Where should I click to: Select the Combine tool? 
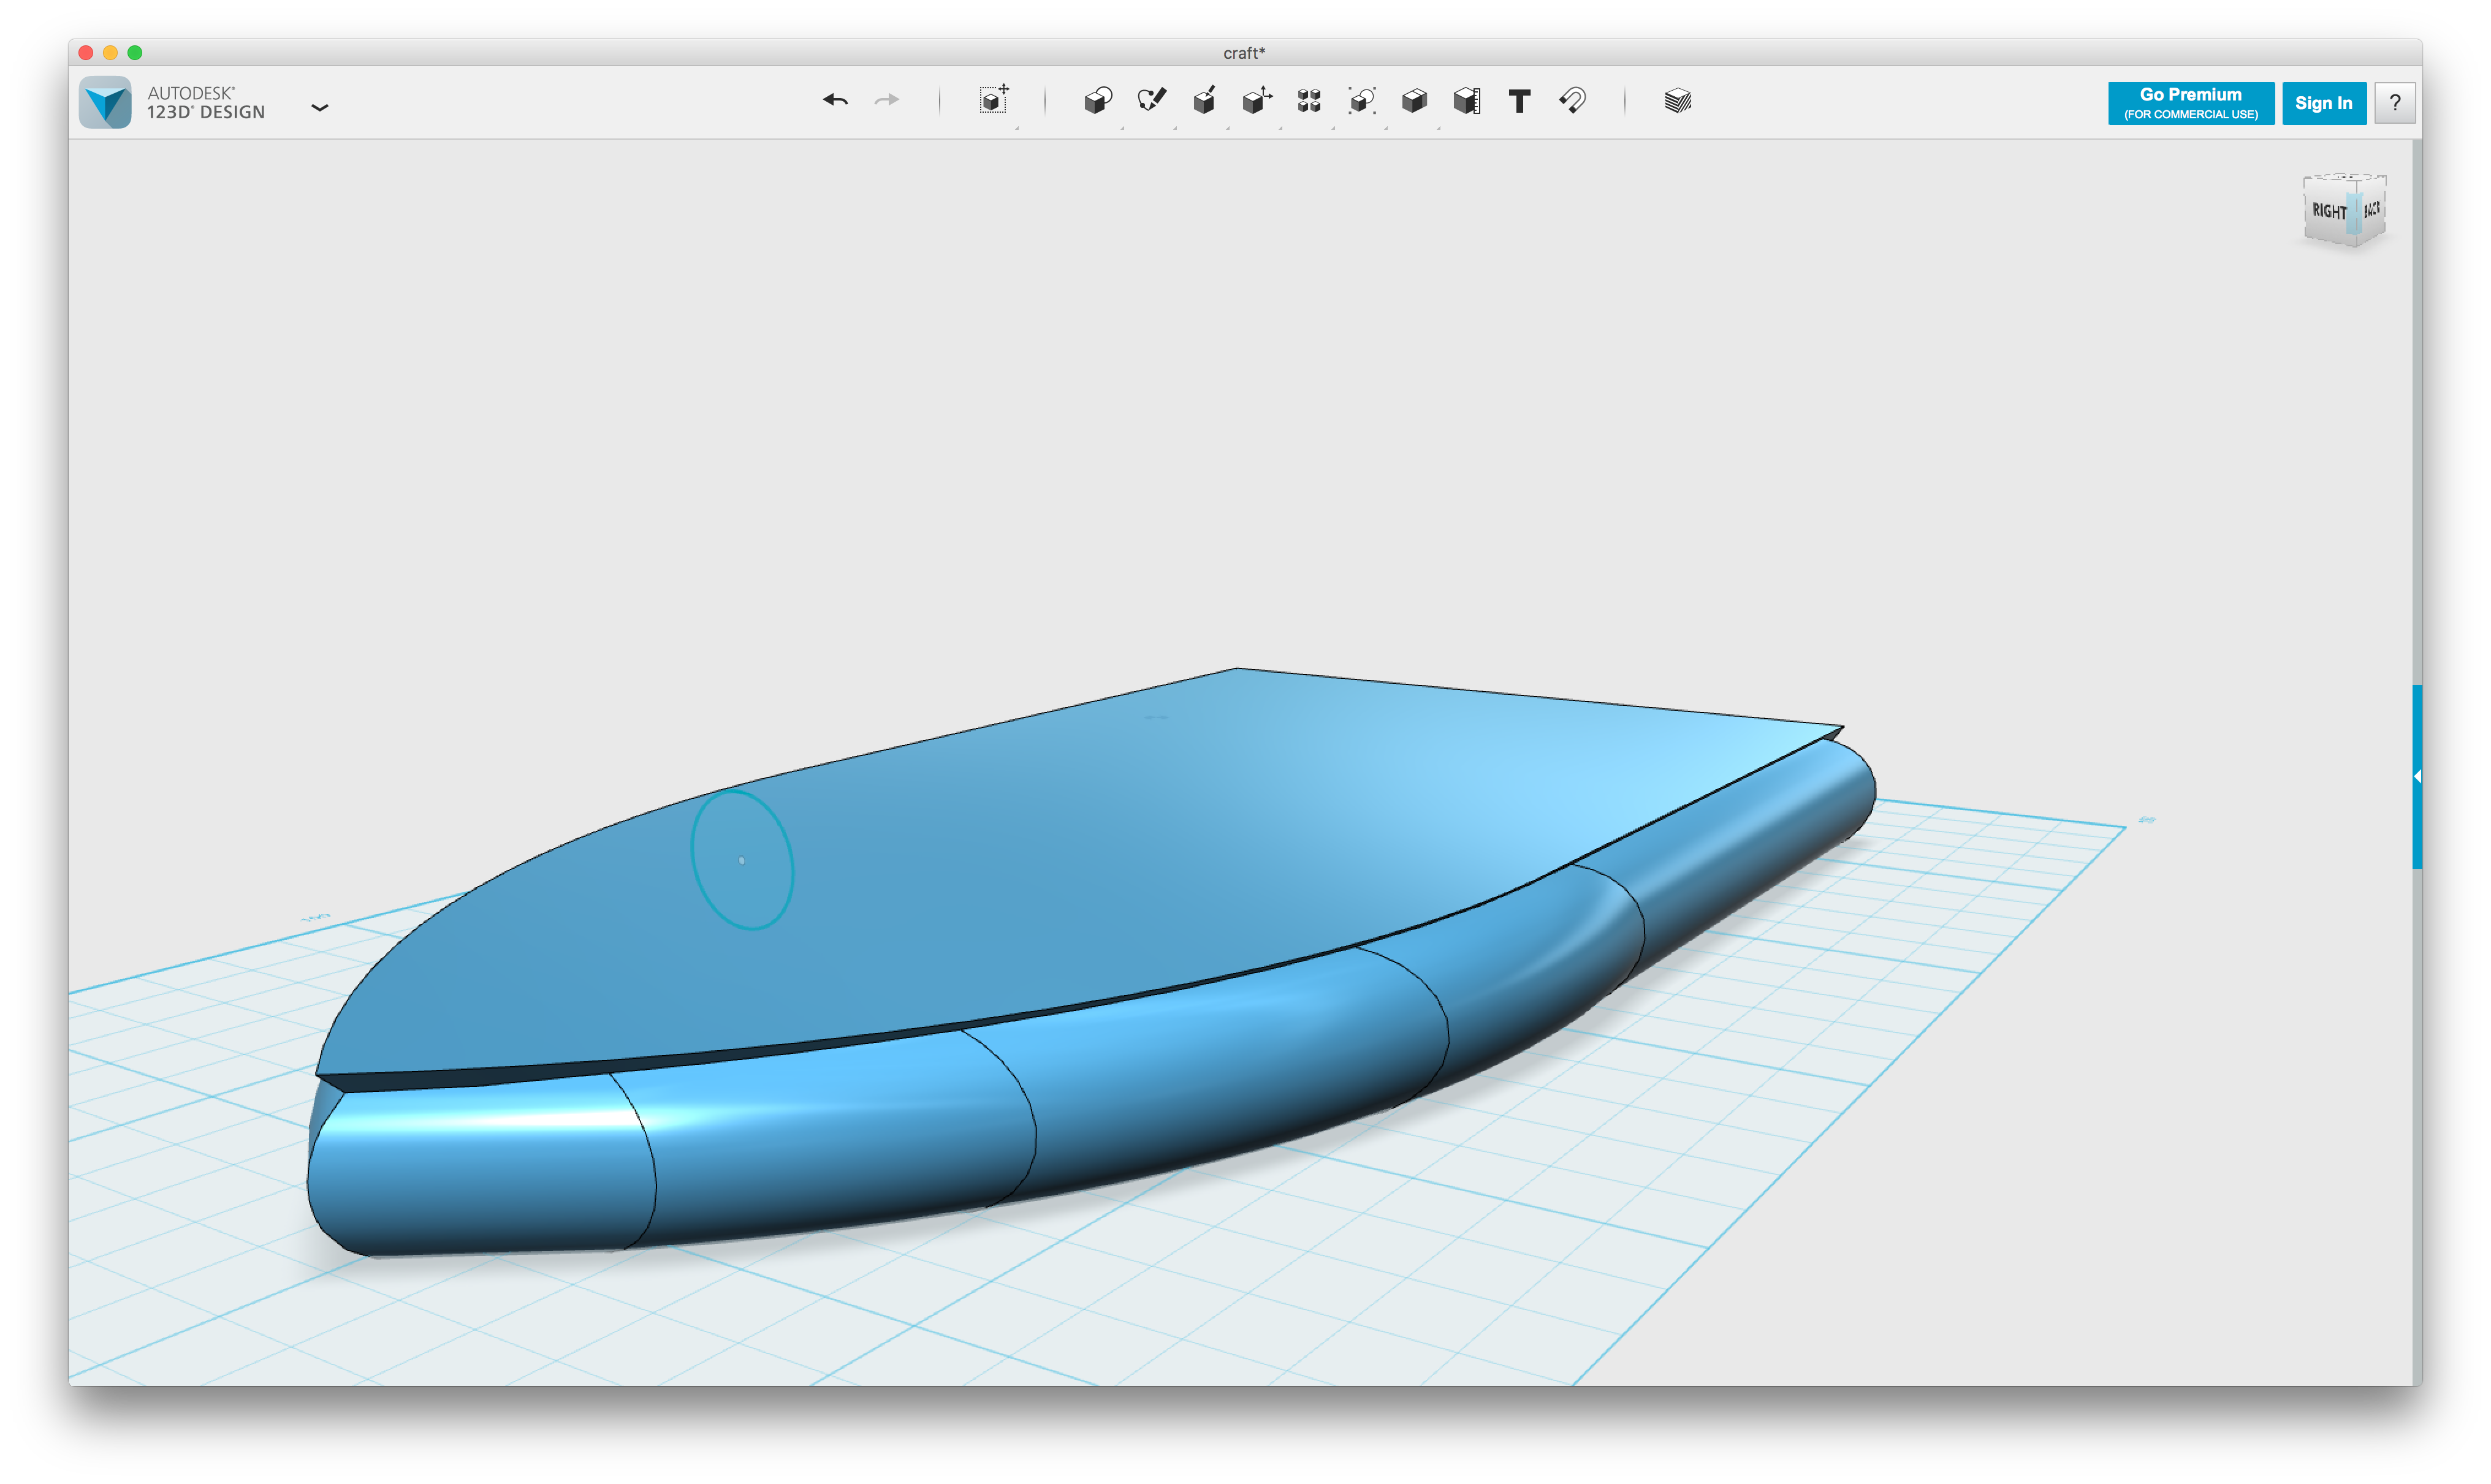(1413, 100)
